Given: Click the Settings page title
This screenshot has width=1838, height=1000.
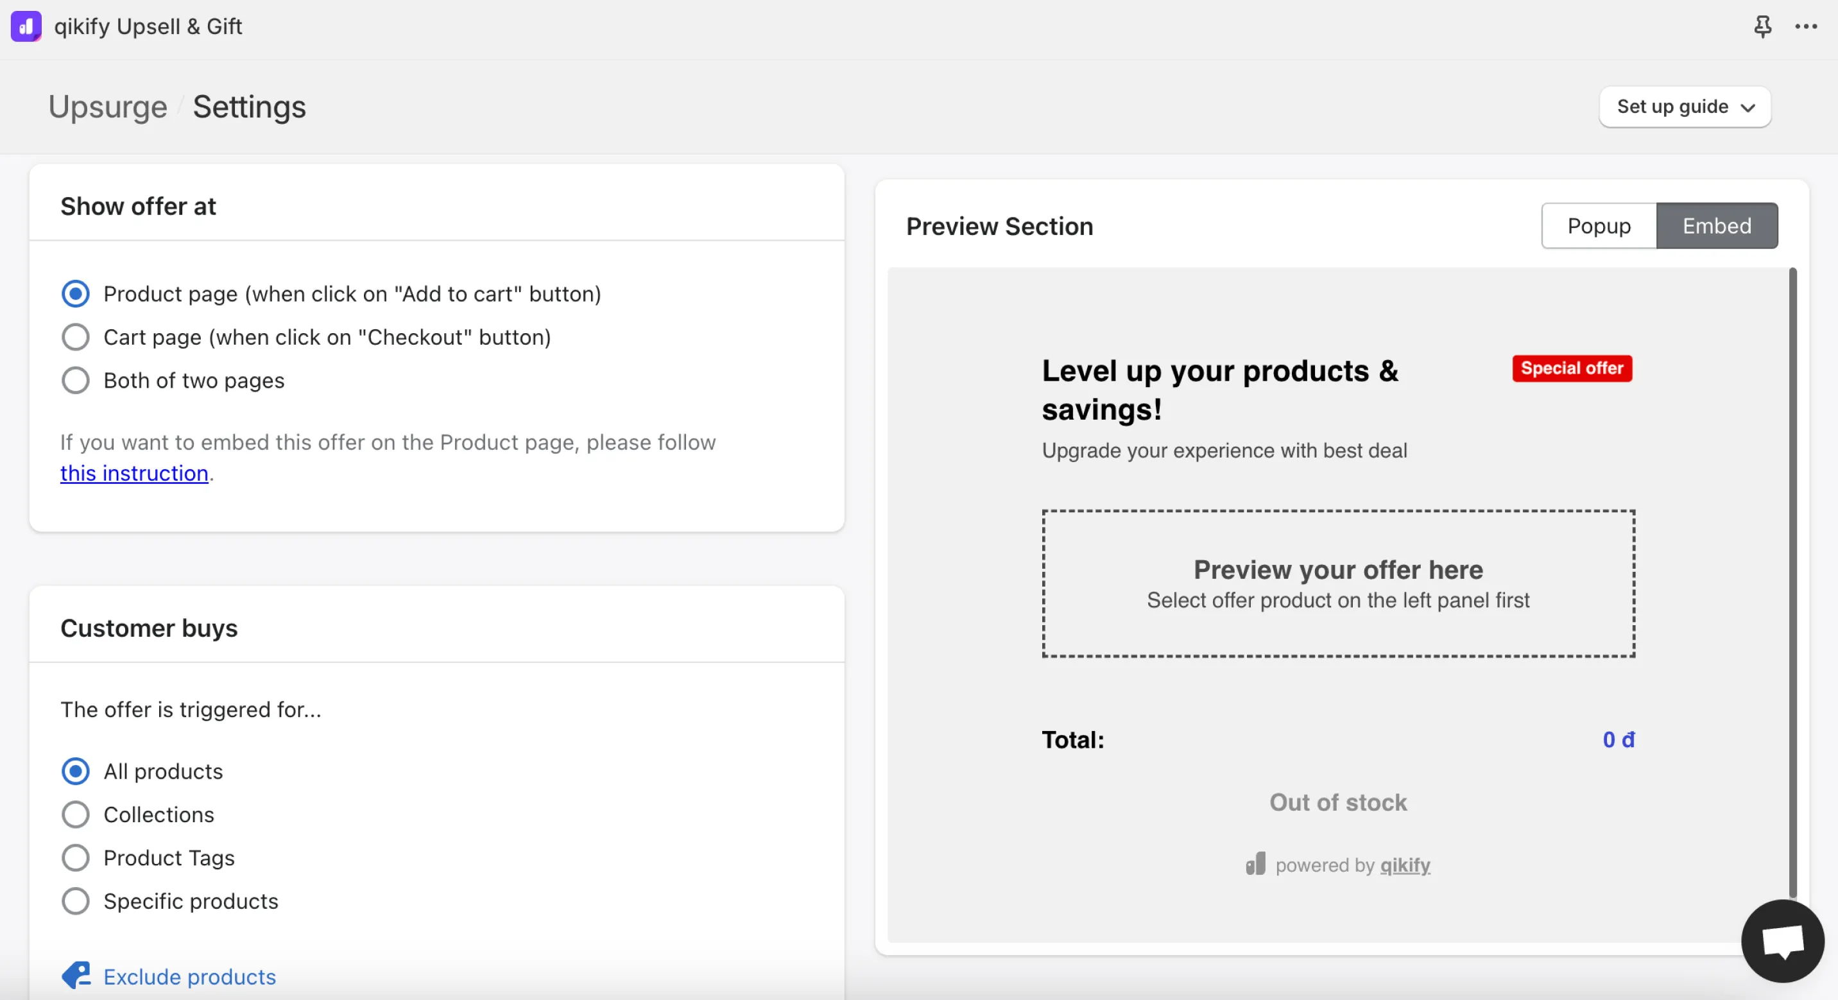Looking at the screenshot, I should [249, 107].
